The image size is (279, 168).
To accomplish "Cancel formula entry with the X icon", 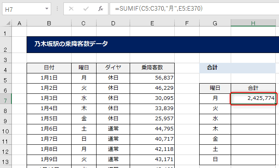I will point(71,9).
